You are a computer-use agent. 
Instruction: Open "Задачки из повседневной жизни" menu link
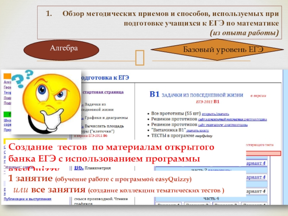[97, 107]
